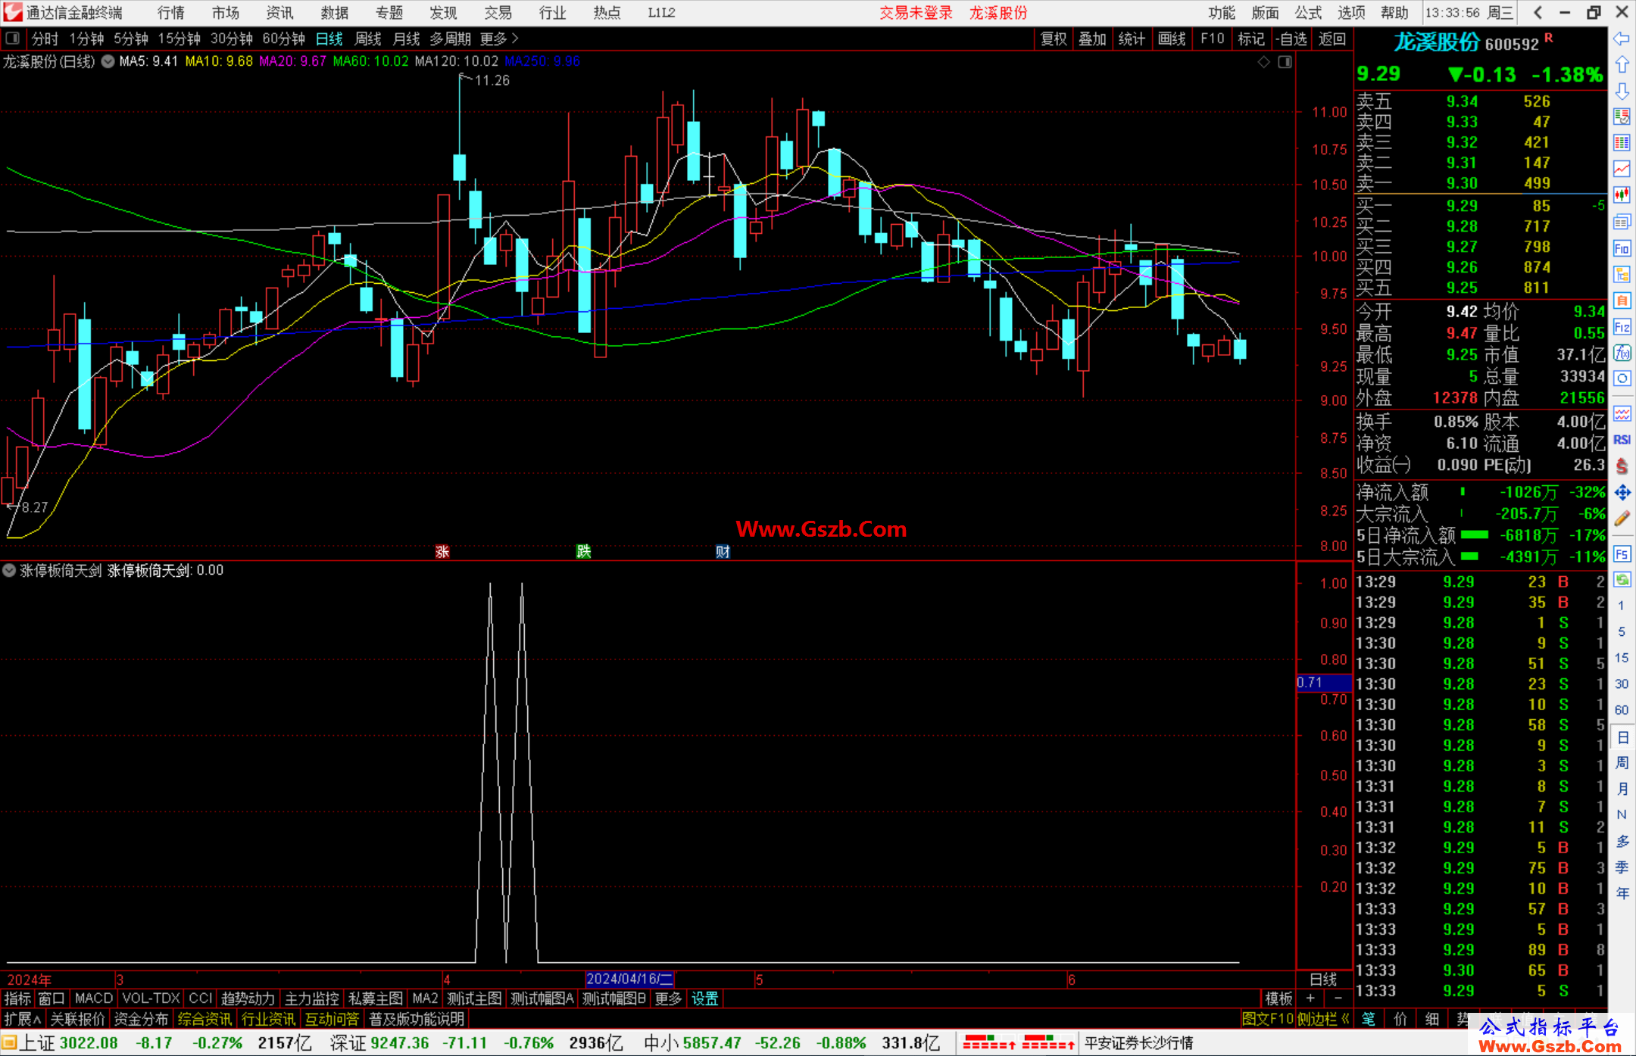Click the panel toggle icon left of 分时
1636x1056 pixels.
(x=13, y=38)
